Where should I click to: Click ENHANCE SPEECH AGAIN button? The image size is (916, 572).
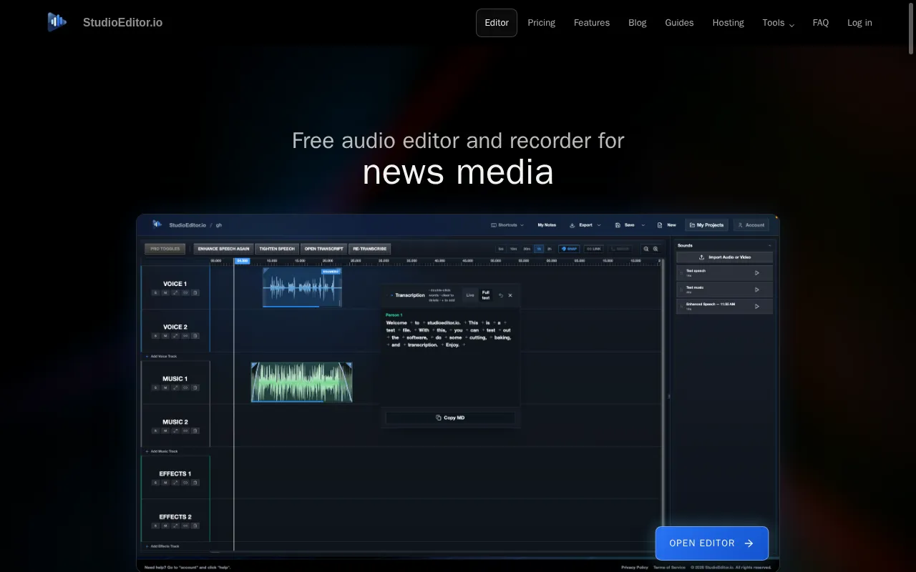pos(224,249)
